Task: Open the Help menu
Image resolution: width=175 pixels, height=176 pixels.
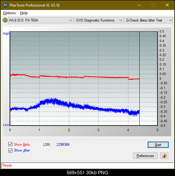Action: 24,13
